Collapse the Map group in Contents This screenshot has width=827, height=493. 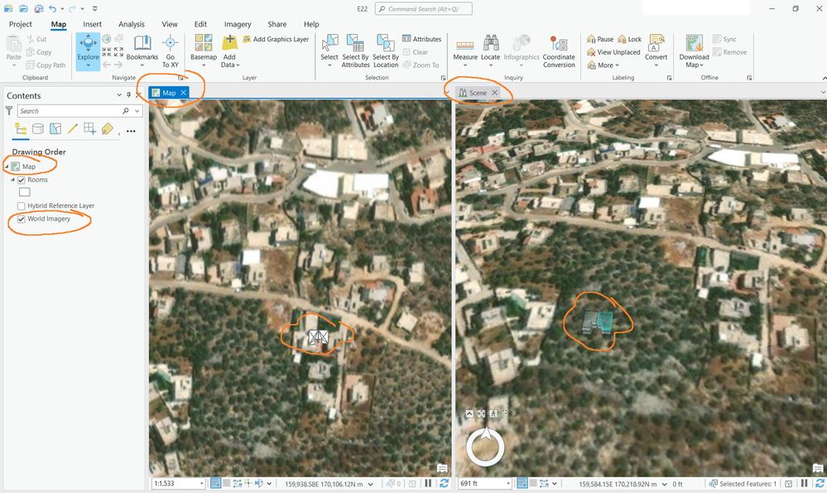pos(7,167)
